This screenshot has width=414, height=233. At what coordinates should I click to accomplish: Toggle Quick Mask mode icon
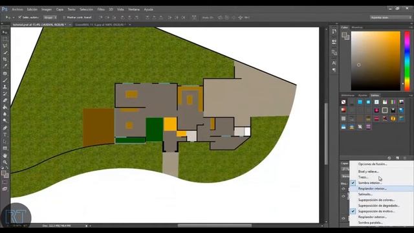[5, 182]
